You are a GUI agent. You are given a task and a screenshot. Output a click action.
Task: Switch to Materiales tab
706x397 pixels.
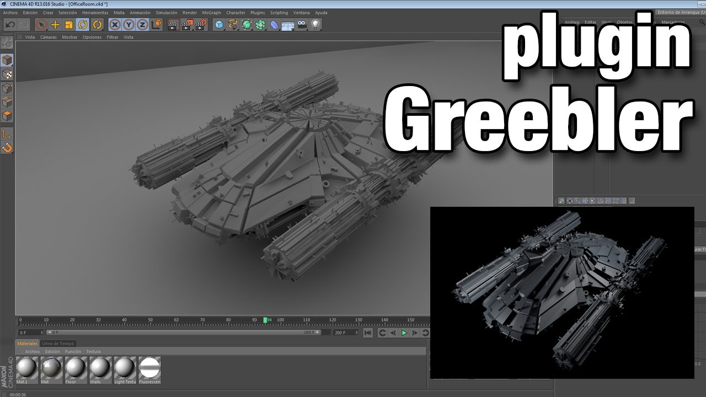[27, 343]
